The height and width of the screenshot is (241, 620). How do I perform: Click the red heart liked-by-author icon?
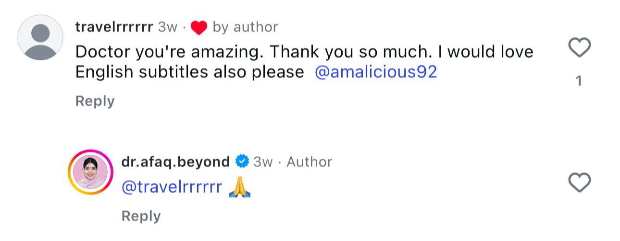(x=198, y=28)
